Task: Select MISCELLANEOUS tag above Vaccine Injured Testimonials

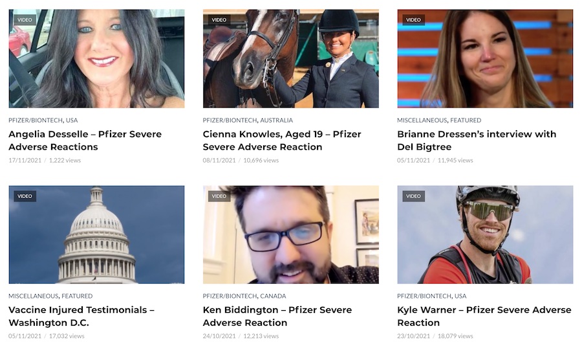Action: (34, 297)
